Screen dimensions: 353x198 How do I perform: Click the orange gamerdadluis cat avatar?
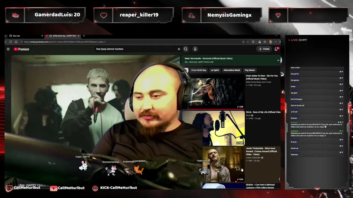(139, 170)
